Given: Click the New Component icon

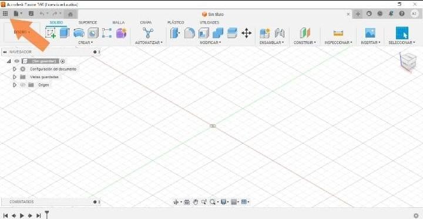Looking at the screenshot, I should click(x=264, y=33).
